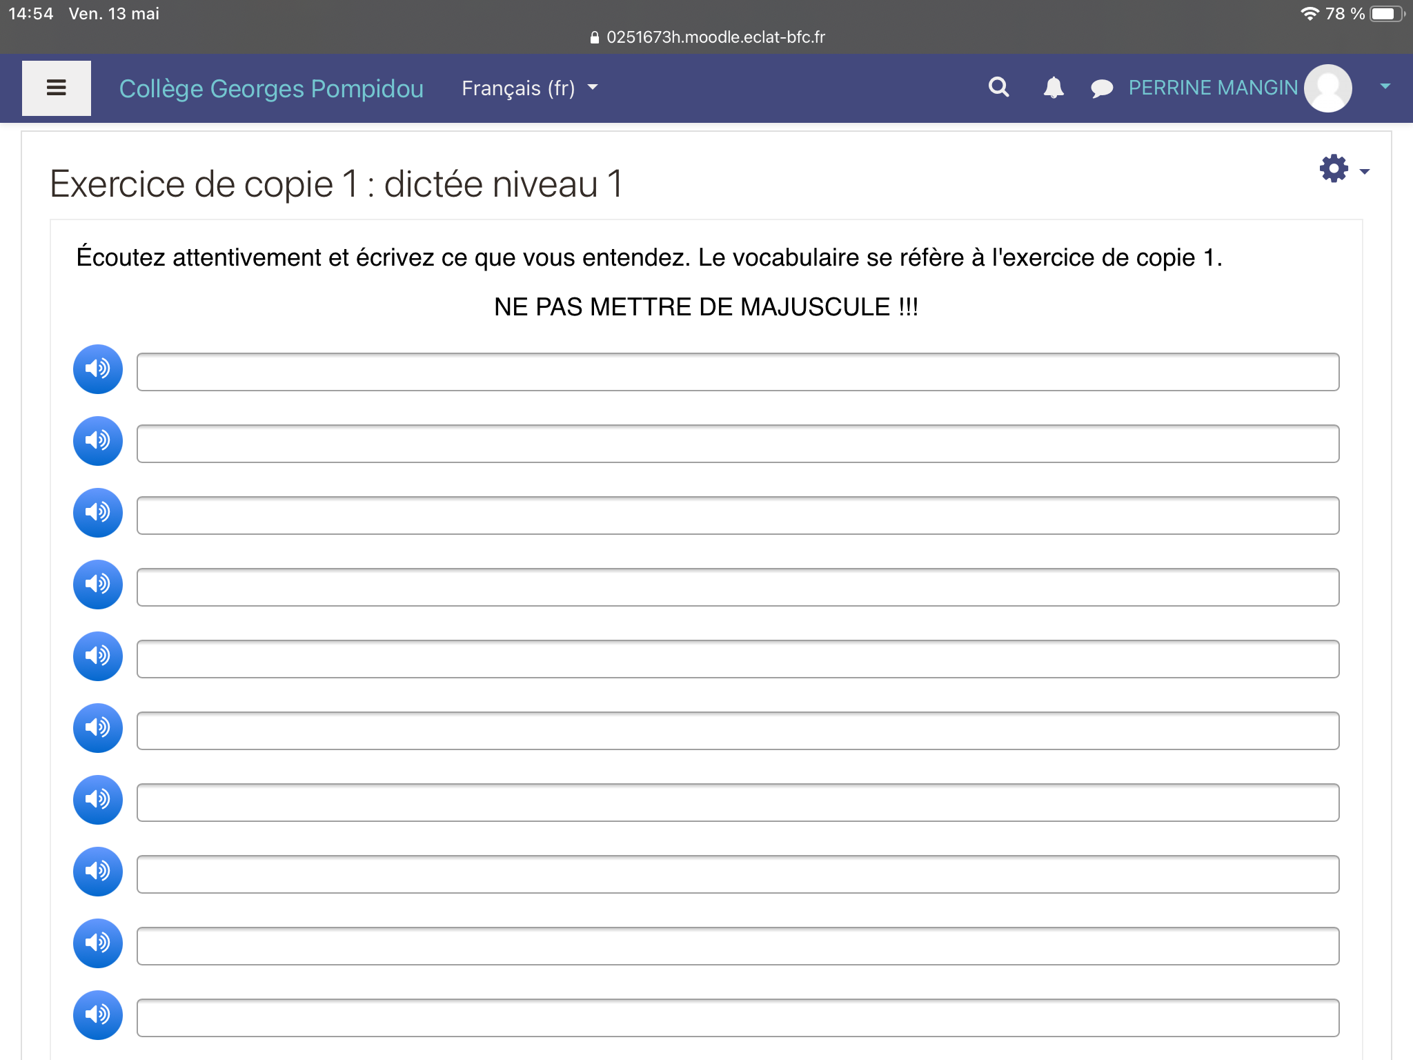Click the user avatar picture
Viewport: 1413px width, 1060px height.
point(1328,88)
